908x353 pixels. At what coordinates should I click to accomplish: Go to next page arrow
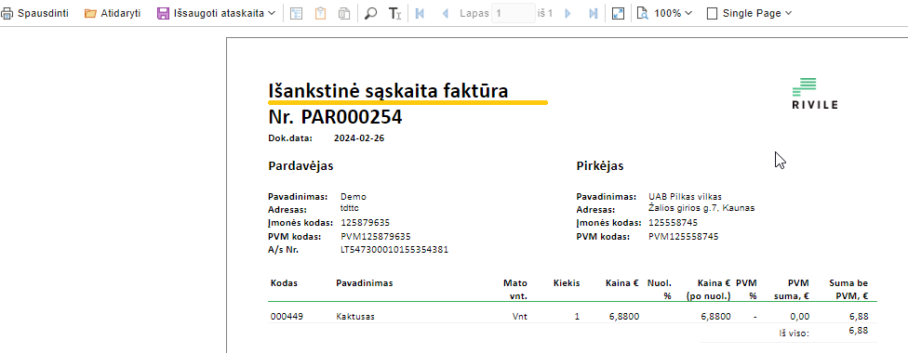pyautogui.click(x=568, y=13)
